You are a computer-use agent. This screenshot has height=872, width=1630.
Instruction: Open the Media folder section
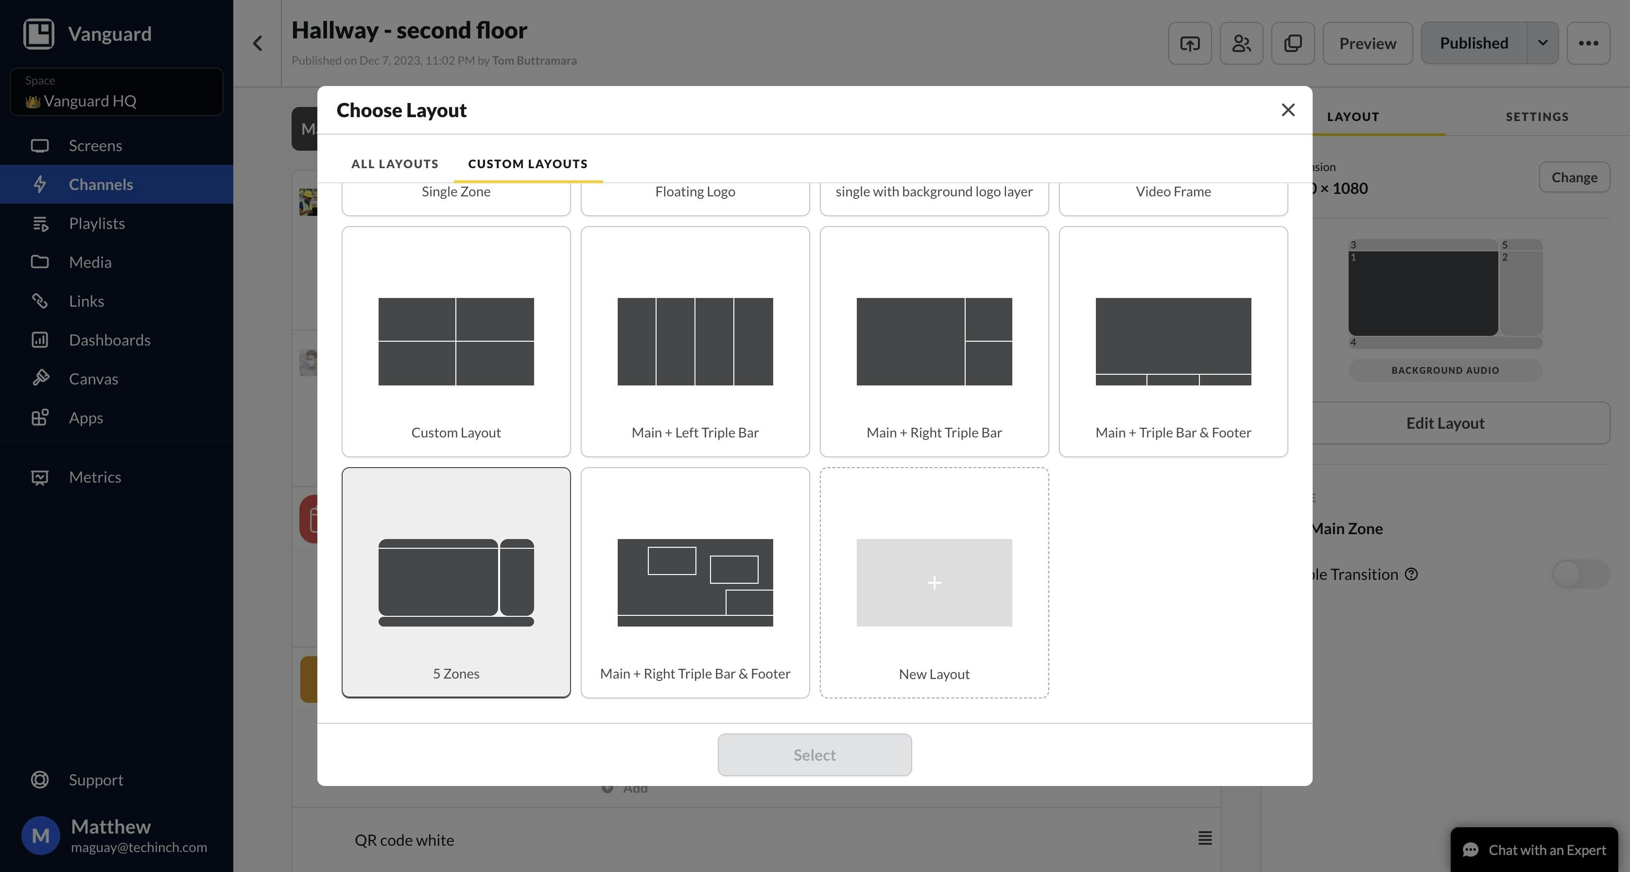click(90, 262)
